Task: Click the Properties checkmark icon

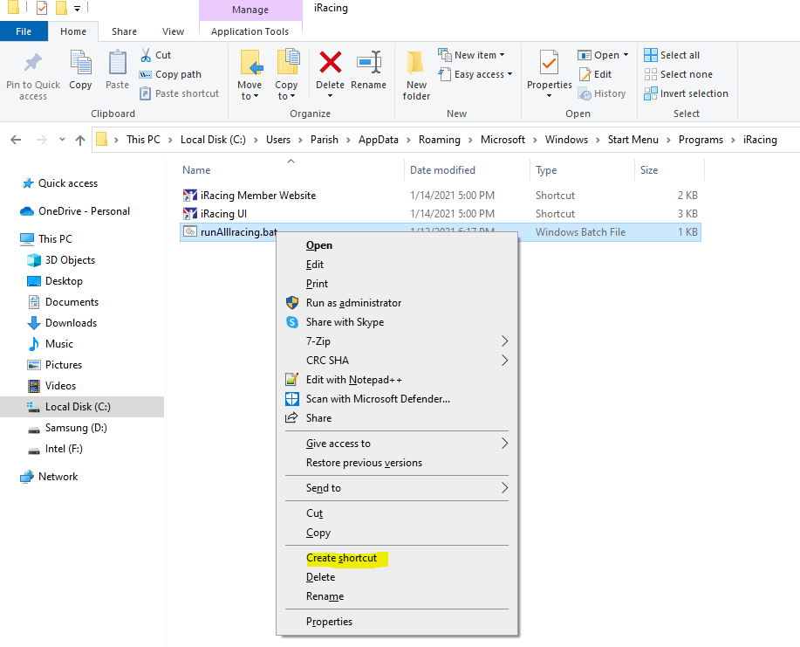Action: [549, 63]
